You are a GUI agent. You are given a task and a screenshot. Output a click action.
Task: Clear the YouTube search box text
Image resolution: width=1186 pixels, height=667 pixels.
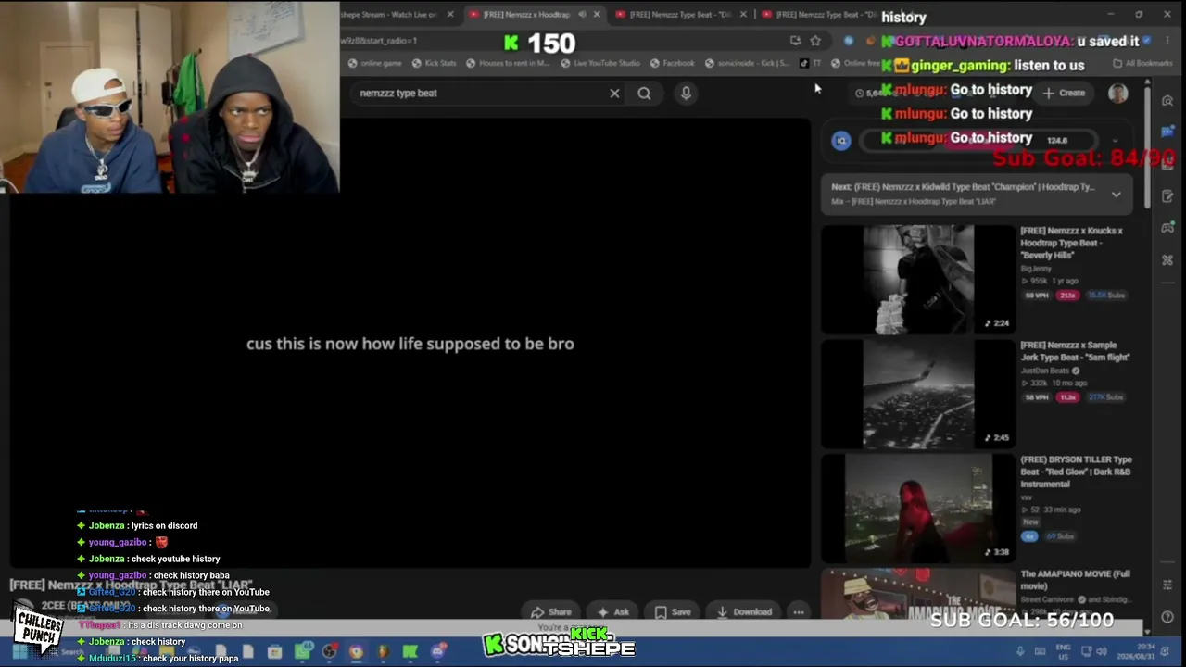614,93
